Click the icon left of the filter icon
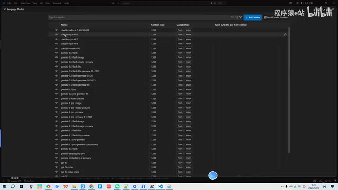Viewport: 338px width, 190px height. [x=237, y=17]
